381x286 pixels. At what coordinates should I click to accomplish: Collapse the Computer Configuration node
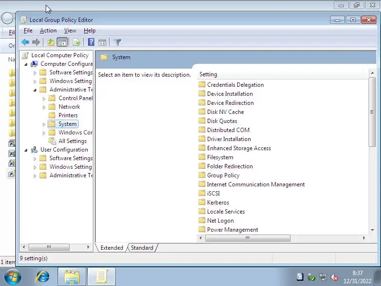(x=26, y=64)
